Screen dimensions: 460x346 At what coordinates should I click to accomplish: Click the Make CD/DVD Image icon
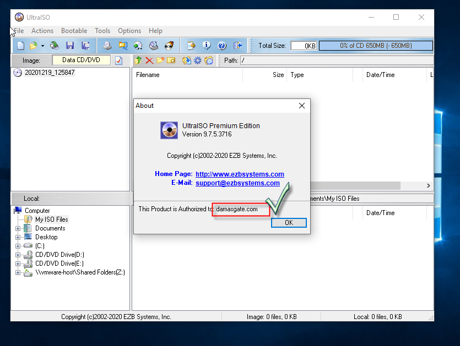point(107,46)
